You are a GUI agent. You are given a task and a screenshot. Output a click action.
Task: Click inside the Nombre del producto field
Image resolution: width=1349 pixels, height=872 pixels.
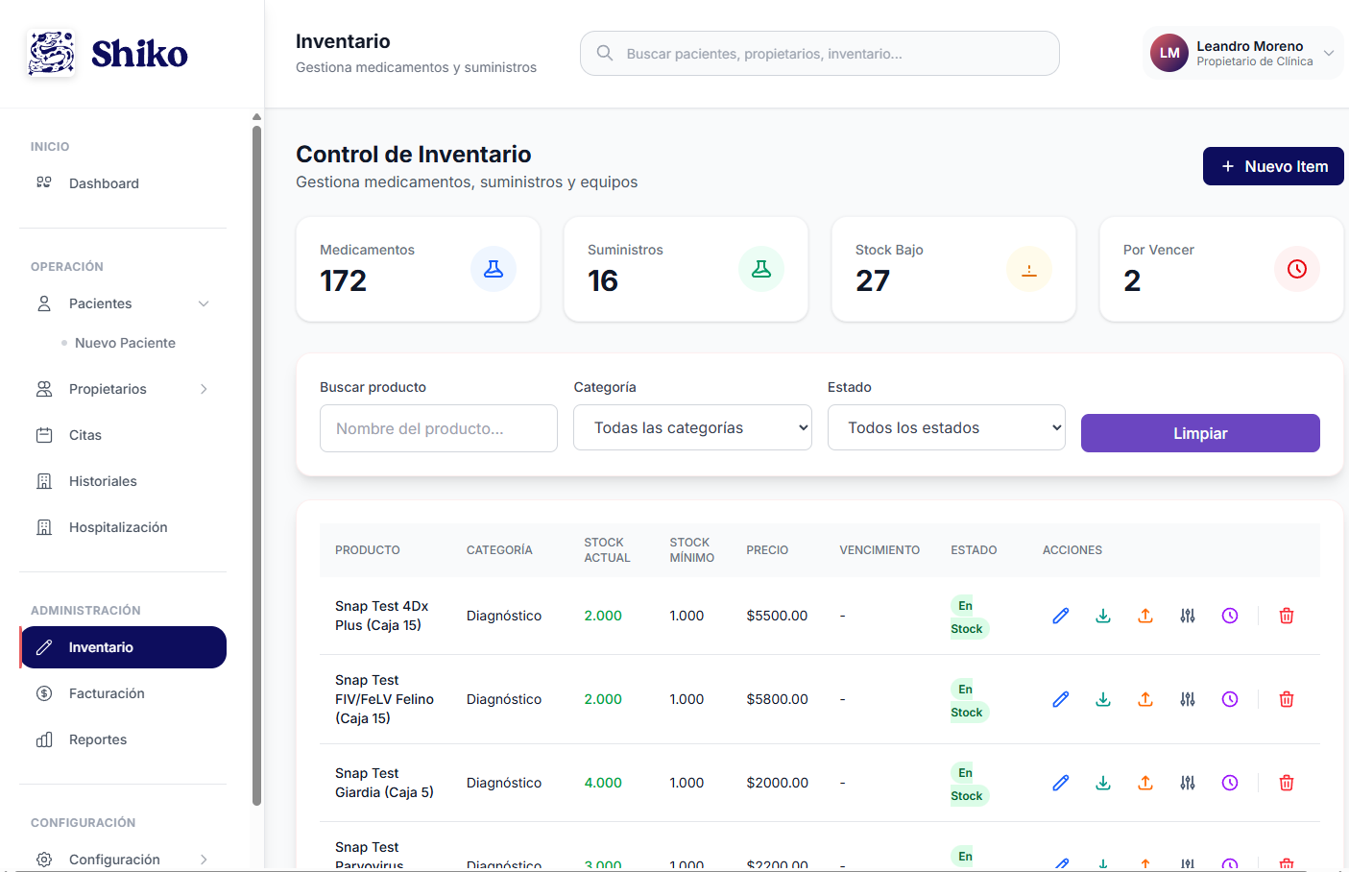(x=438, y=427)
